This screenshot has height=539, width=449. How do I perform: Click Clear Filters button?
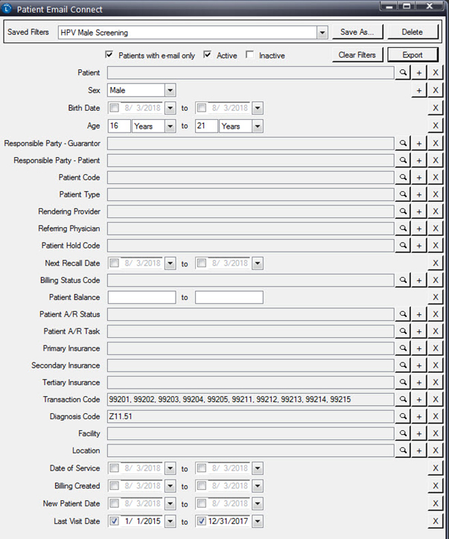357,55
